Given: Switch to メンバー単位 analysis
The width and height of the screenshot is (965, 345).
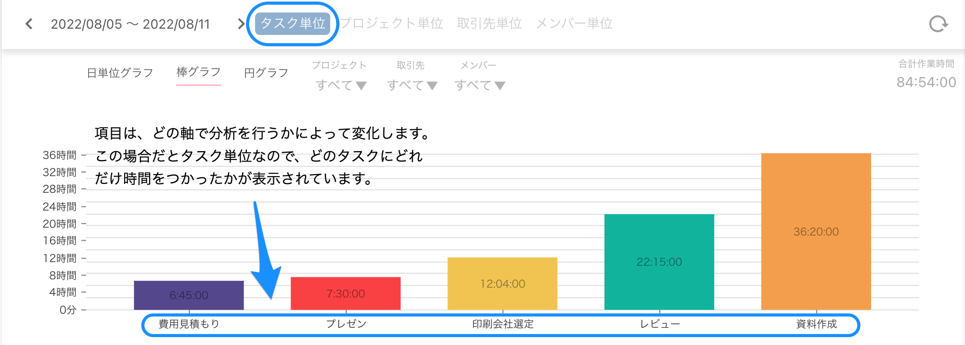Looking at the screenshot, I should pyautogui.click(x=574, y=23).
